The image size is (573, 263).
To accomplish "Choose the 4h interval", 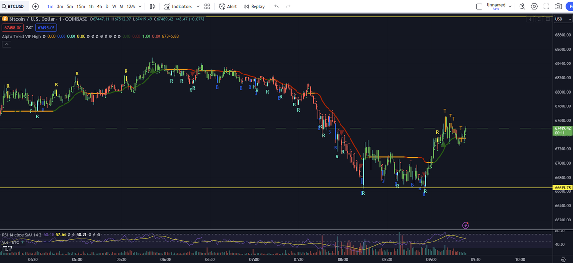I will point(99,7).
